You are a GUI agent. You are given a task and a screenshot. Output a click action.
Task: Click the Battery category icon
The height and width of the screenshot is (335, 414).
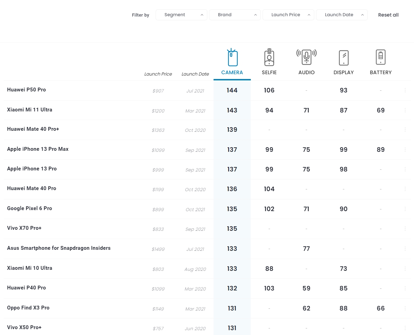coord(381,57)
